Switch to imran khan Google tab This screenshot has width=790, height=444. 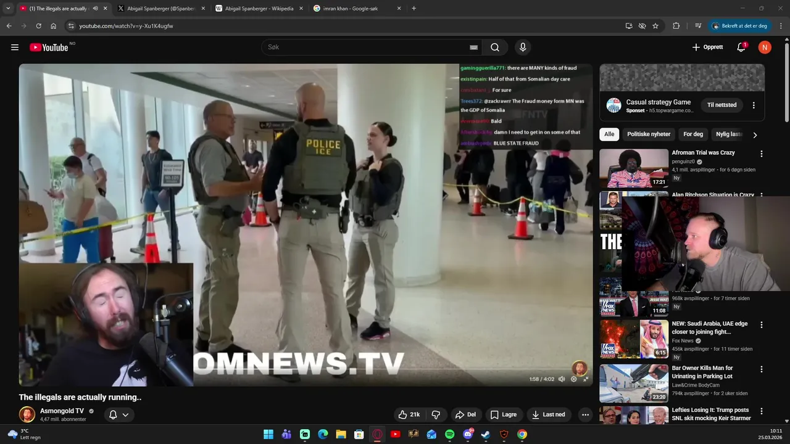click(x=357, y=9)
